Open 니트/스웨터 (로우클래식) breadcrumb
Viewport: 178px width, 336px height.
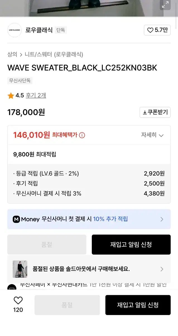(x=54, y=54)
